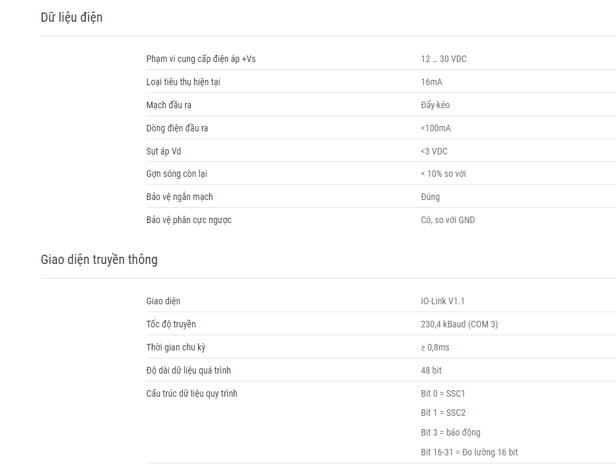
Task: Click the "Sụt áp Vd" label
Action: coord(164,151)
